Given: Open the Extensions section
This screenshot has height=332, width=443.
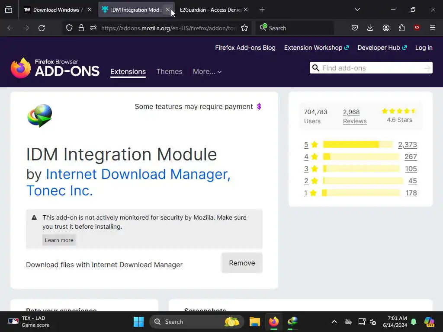Looking at the screenshot, I should click(128, 71).
